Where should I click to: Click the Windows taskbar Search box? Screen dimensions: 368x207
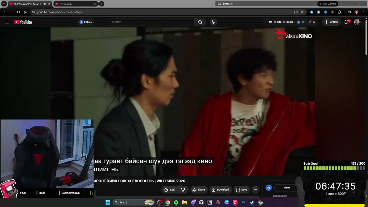coord(134,202)
